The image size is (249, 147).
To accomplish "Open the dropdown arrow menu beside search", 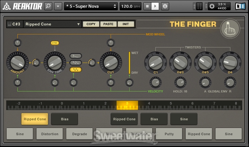I will pos(58,6).
